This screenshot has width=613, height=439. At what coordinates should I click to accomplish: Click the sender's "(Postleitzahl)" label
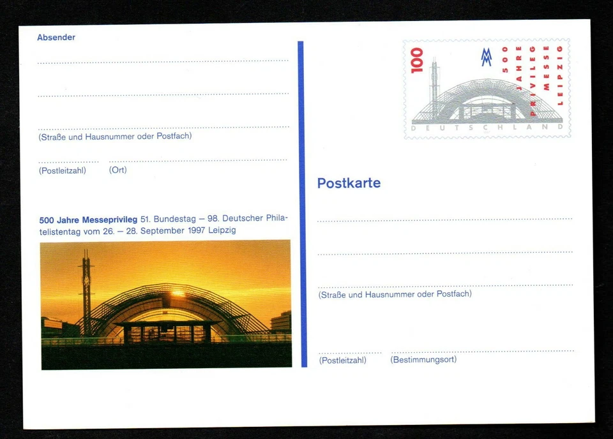(x=63, y=170)
